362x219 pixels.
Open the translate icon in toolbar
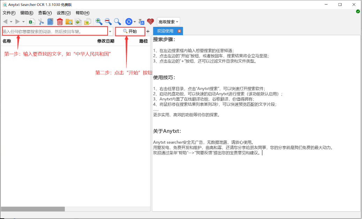pos(141,22)
